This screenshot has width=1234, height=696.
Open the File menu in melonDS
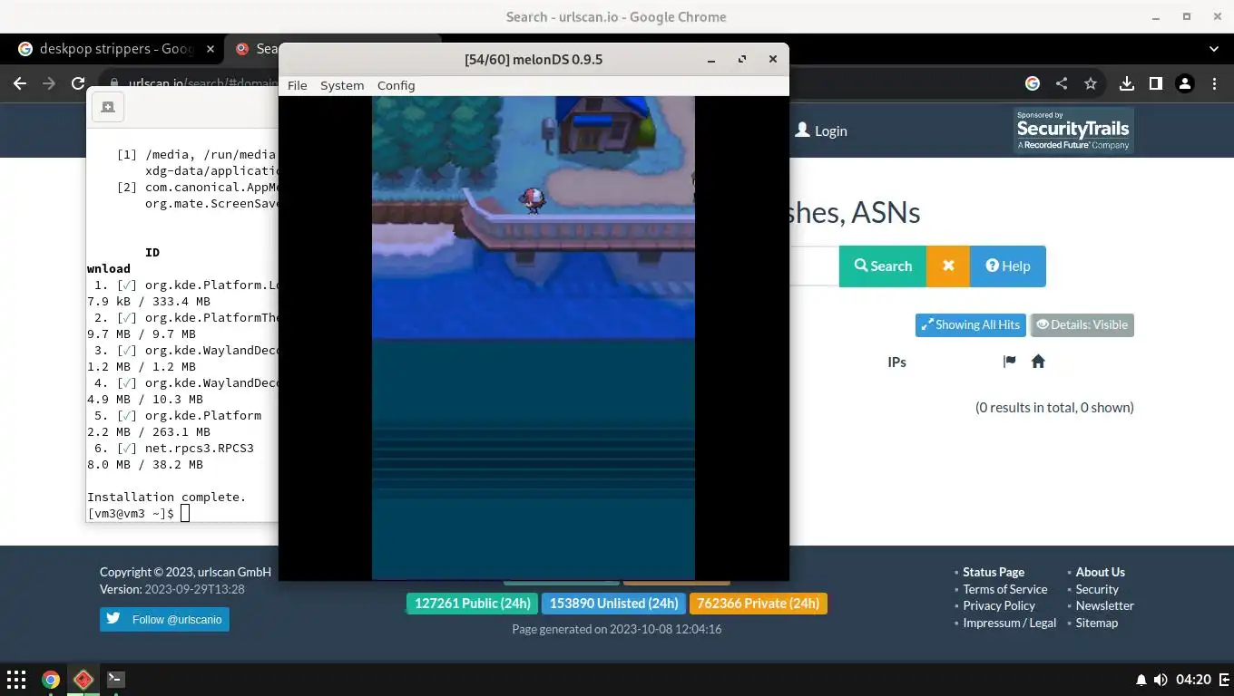click(297, 85)
